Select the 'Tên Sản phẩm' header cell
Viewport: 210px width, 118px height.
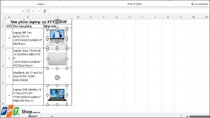[28, 26]
